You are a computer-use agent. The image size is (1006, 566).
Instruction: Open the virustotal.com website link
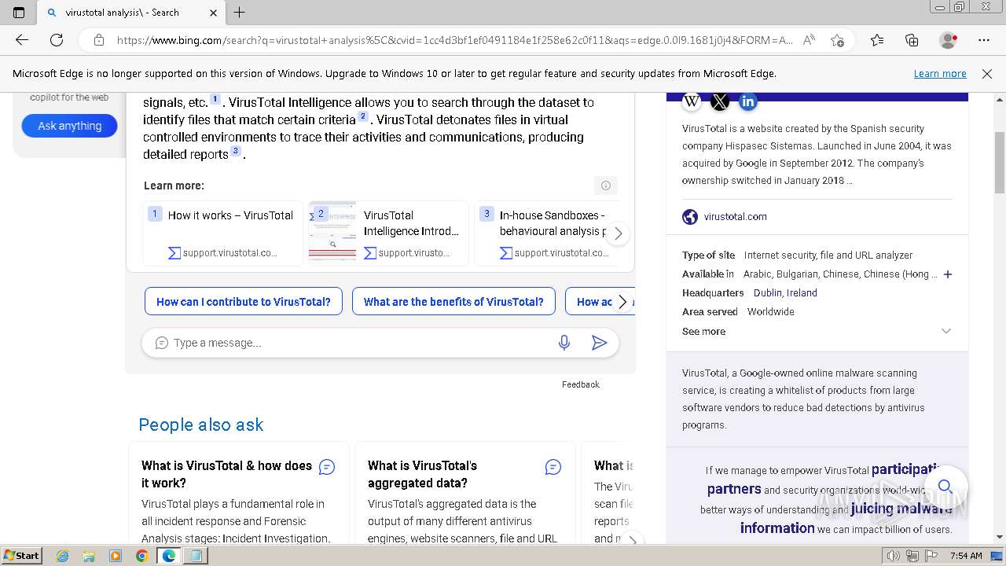(x=736, y=216)
